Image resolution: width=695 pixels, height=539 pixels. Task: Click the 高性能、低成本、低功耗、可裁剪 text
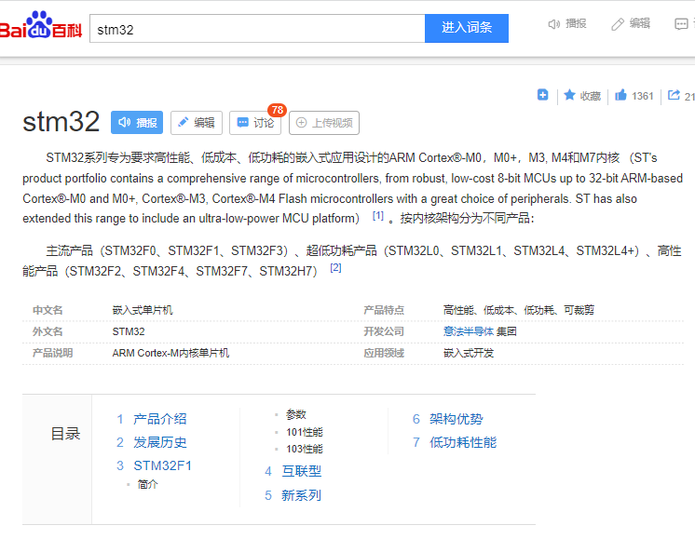[519, 310]
